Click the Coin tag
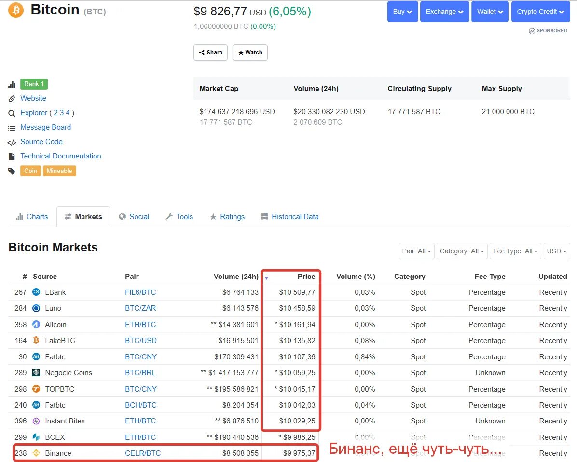This screenshot has height=462, width=577. (x=30, y=171)
